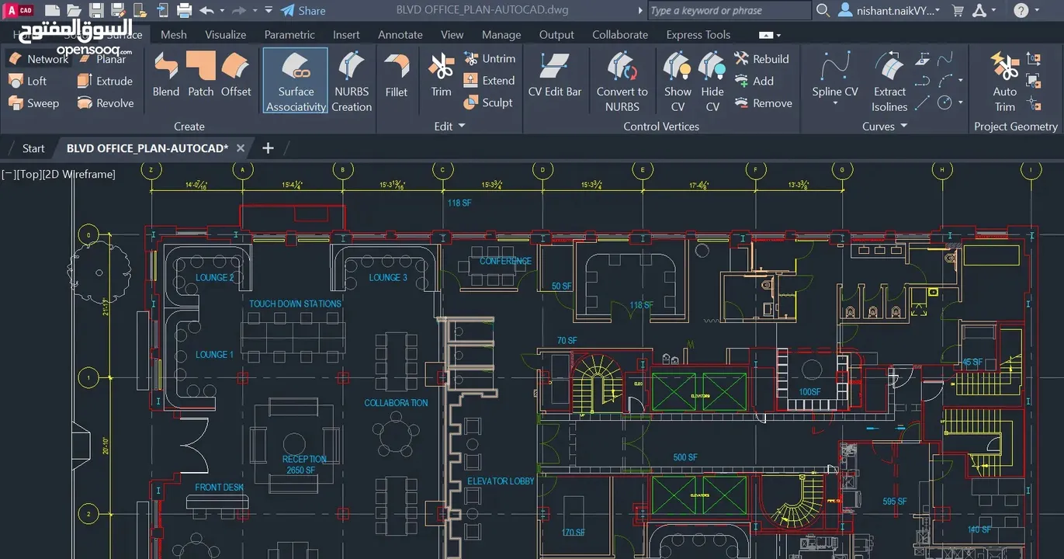Click the RECEPTION text in drawing
Screen dimensions: 1064x559
click(304, 459)
